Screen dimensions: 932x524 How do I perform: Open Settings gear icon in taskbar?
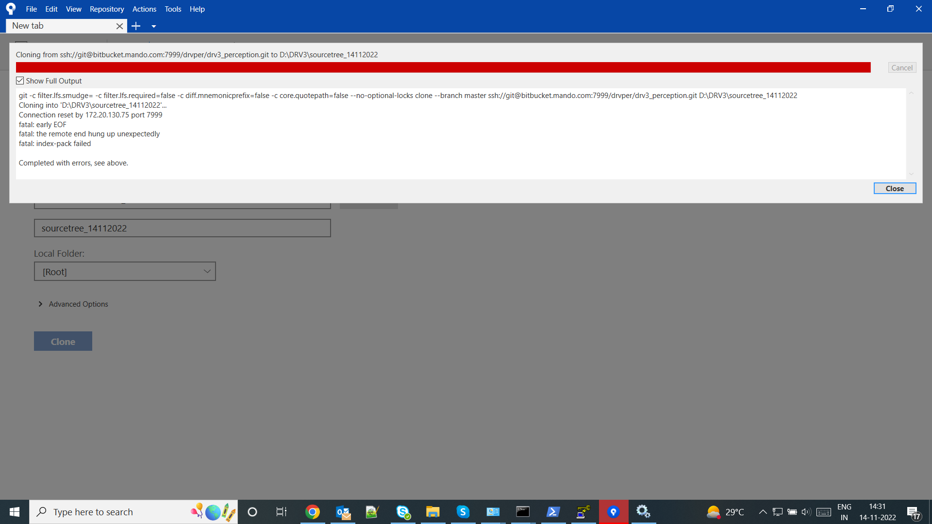pos(643,512)
